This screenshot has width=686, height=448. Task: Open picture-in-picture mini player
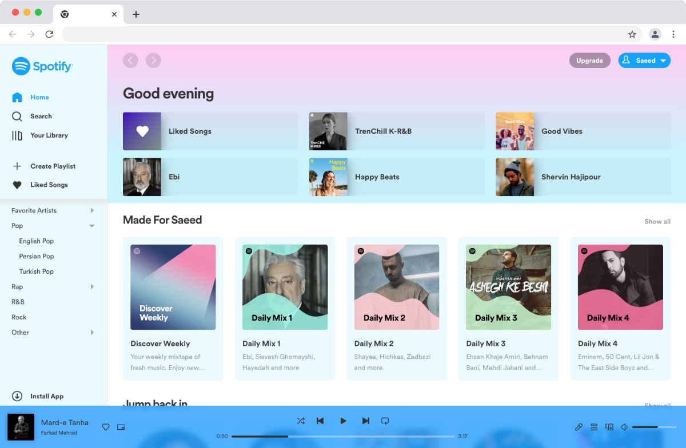pyautogui.click(x=121, y=427)
